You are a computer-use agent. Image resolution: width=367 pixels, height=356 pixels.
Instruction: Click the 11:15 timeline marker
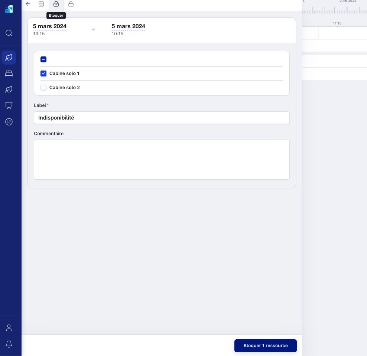(x=337, y=23)
